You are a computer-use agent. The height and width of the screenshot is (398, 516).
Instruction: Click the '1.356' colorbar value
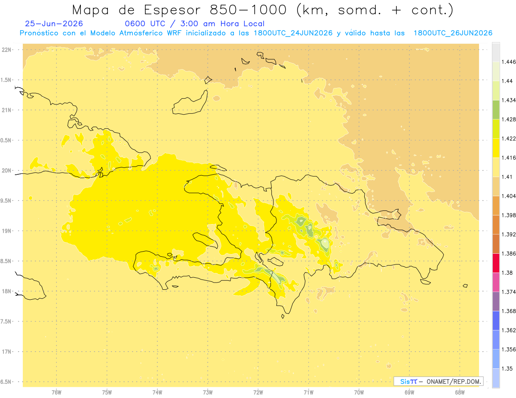pyautogui.click(x=508, y=349)
